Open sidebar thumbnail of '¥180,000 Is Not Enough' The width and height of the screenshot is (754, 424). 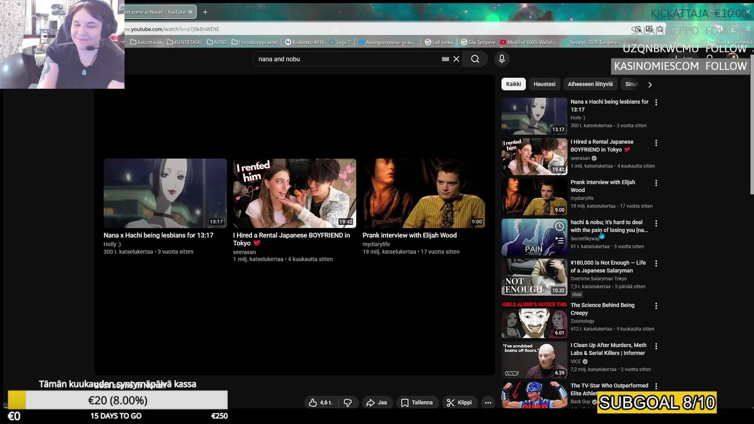tap(534, 277)
